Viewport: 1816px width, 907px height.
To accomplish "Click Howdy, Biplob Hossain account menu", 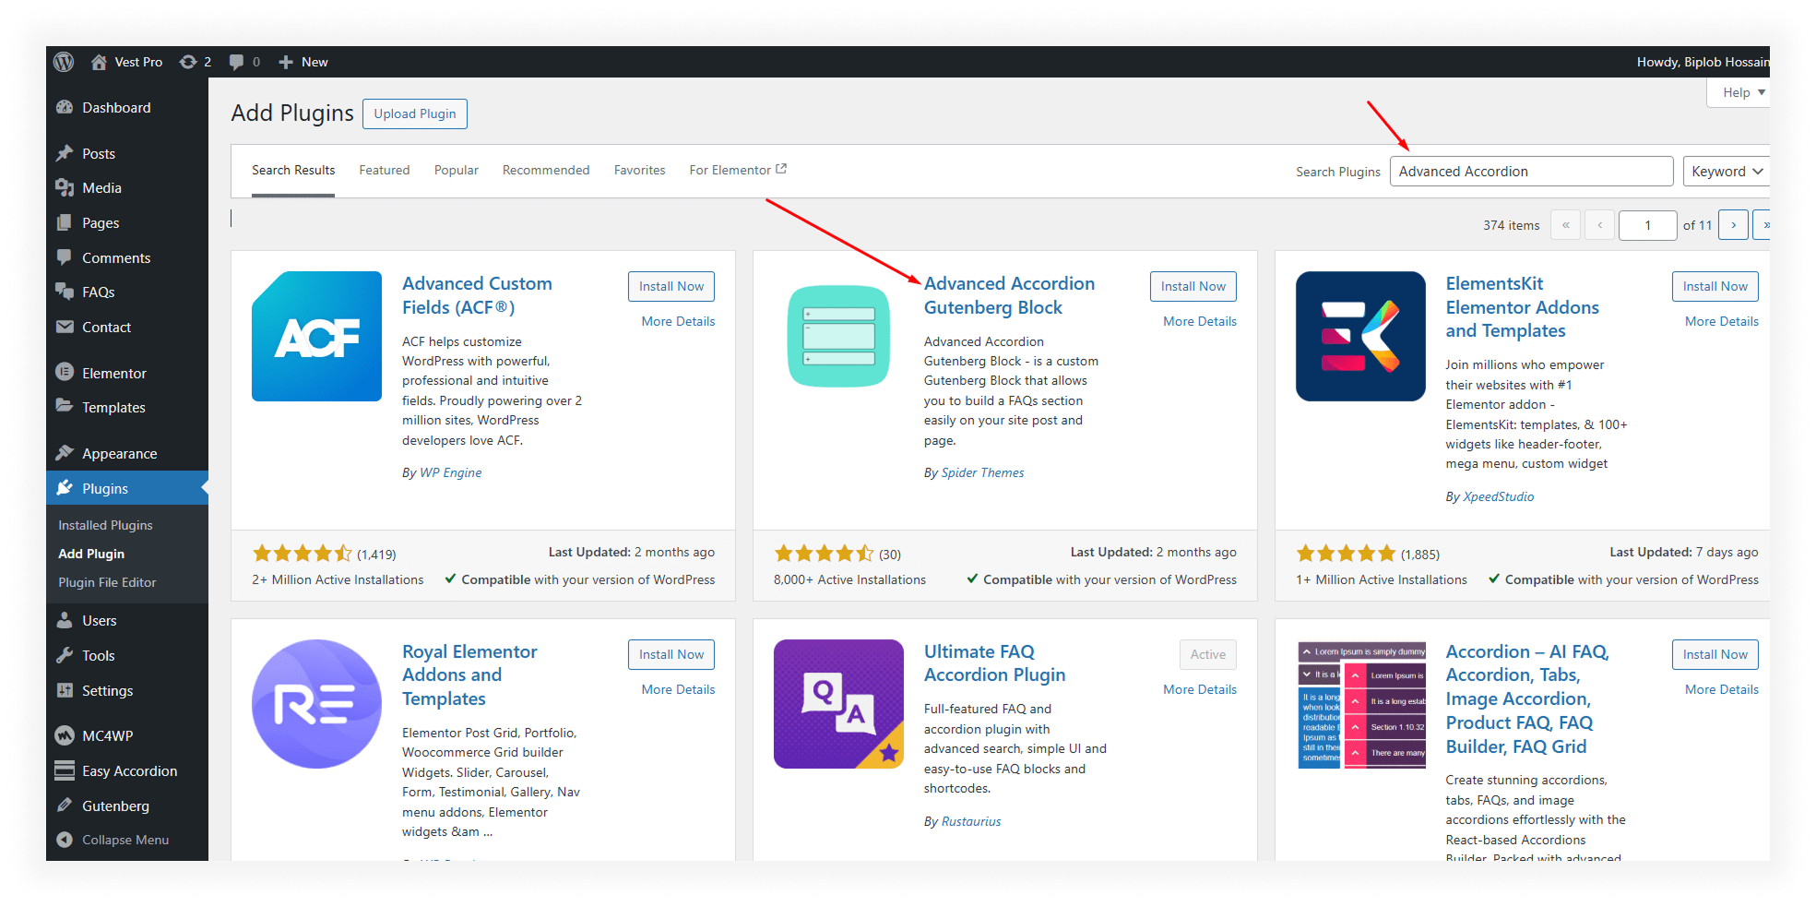I will pyautogui.click(x=1703, y=62).
